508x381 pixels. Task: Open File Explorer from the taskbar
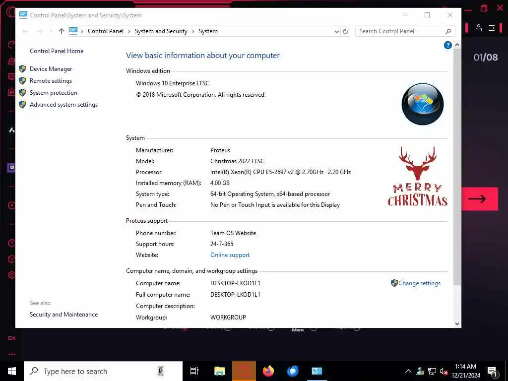pos(219,371)
